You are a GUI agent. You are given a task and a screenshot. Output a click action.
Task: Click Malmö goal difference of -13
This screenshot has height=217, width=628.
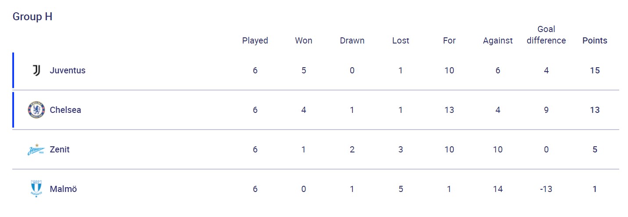(546, 189)
